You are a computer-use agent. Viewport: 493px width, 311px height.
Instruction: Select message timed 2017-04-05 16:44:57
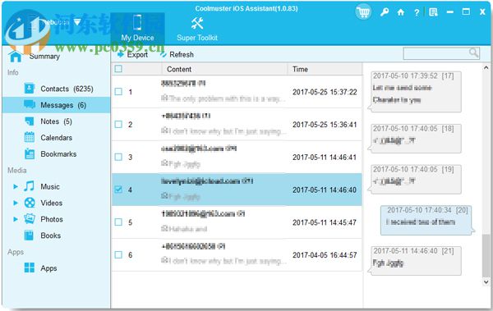point(237,254)
